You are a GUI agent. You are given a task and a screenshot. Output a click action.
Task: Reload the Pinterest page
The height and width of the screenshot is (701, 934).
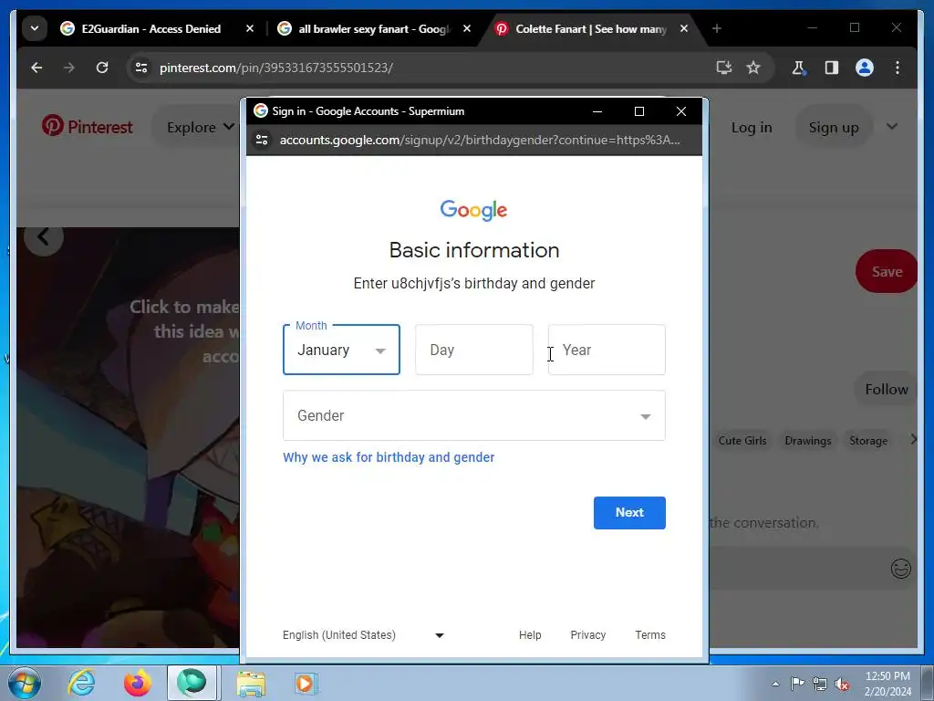point(102,68)
